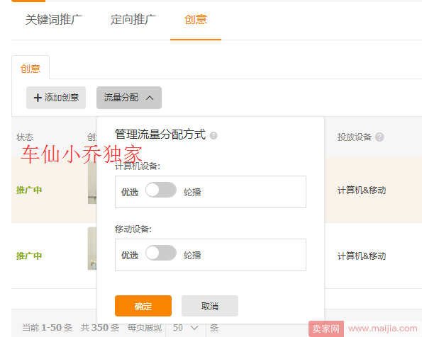Click the orange 确定 button

[143, 306]
